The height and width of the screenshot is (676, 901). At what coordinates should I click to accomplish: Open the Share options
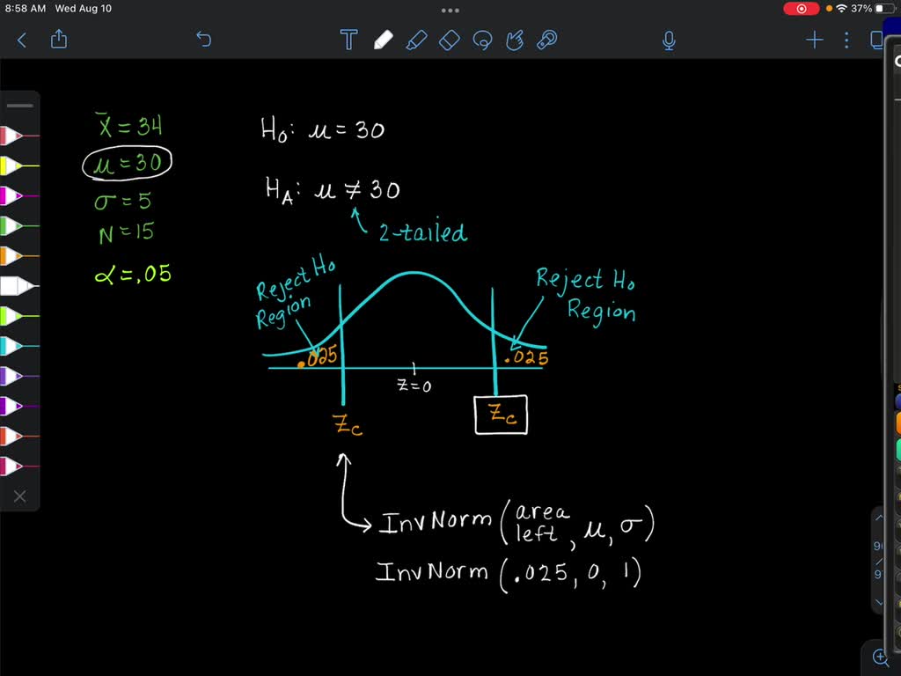pos(59,40)
